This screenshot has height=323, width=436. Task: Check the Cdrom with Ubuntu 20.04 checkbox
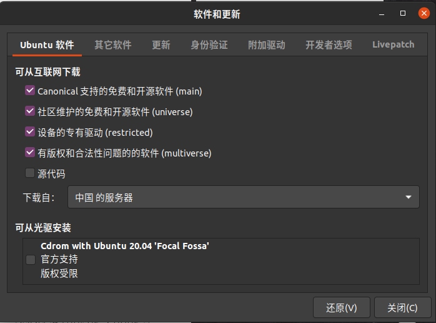31,260
